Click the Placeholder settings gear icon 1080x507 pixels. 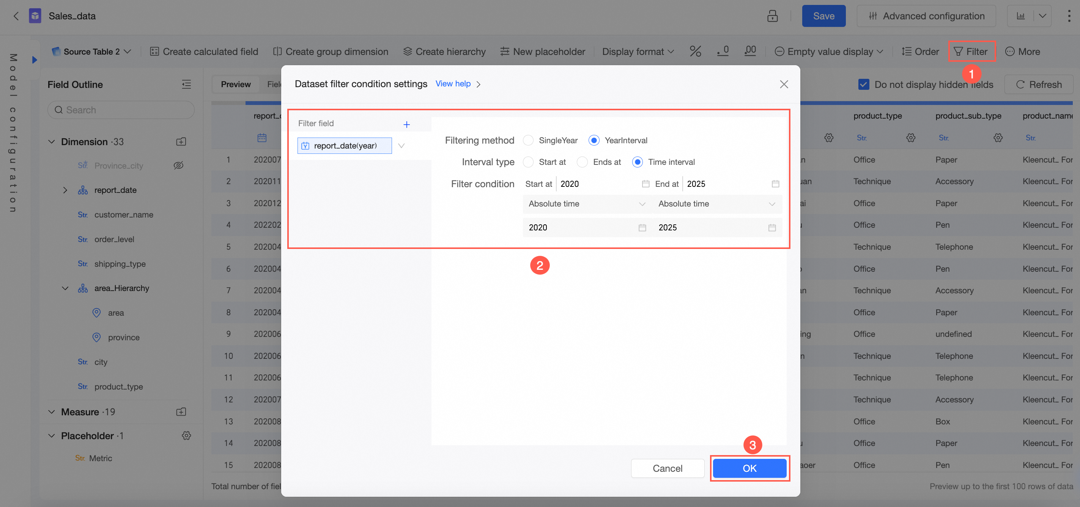pyautogui.click(x=186, y=436)
